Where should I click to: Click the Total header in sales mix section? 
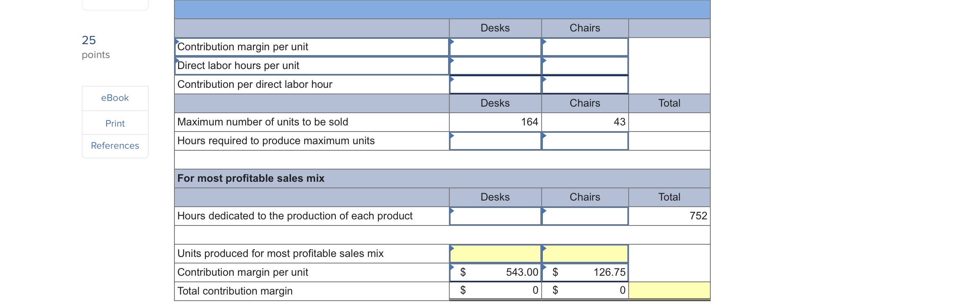point(669,197)
